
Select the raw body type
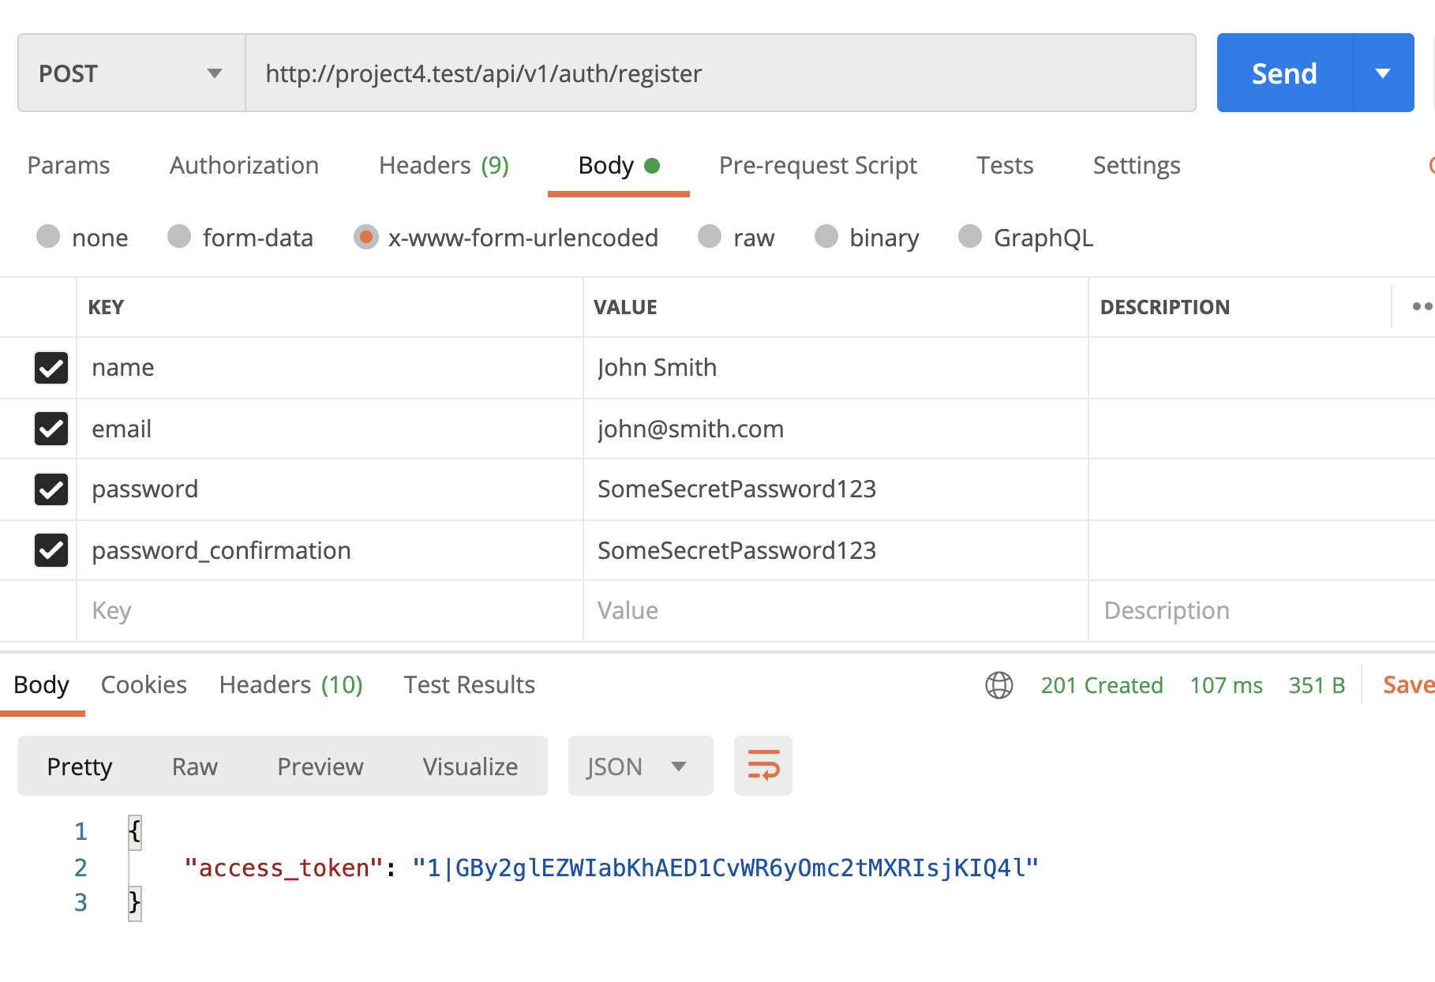[710, 237]
